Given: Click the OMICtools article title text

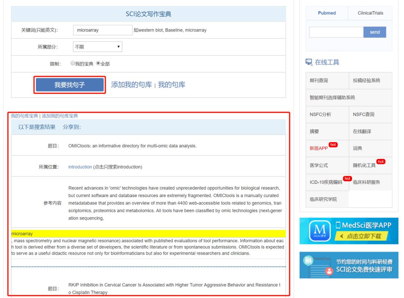Looking at the screenshot, I should (132, 146).
